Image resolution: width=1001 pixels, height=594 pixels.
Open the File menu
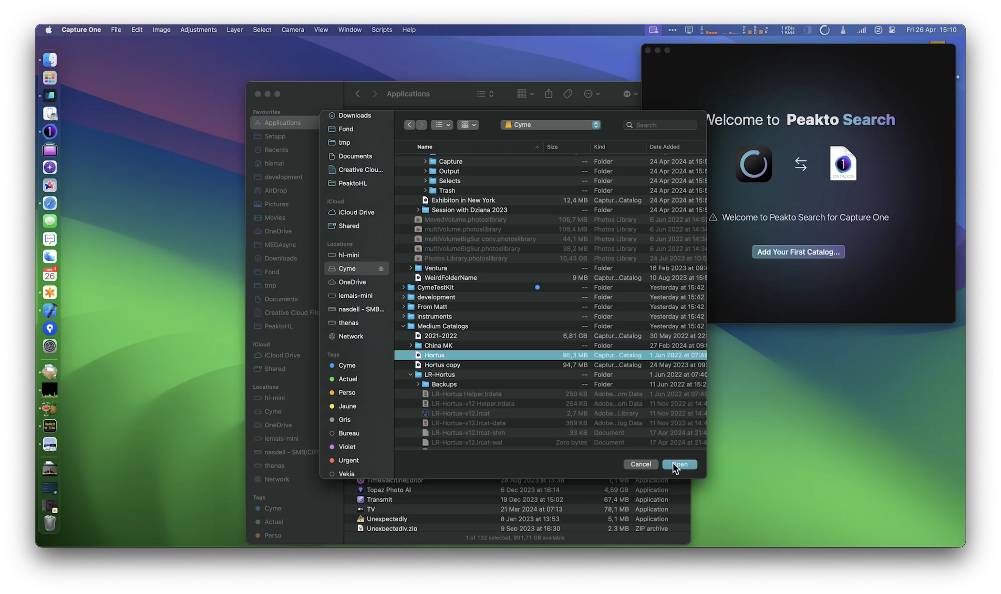116,30
